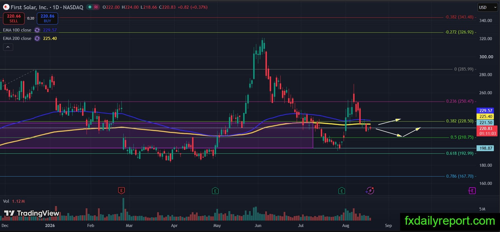Image resolution: width=500 pixels, height=232 pixels.
Task: Click the yellow 225.40 price axis tag
Action: click(x=486, y=117)
